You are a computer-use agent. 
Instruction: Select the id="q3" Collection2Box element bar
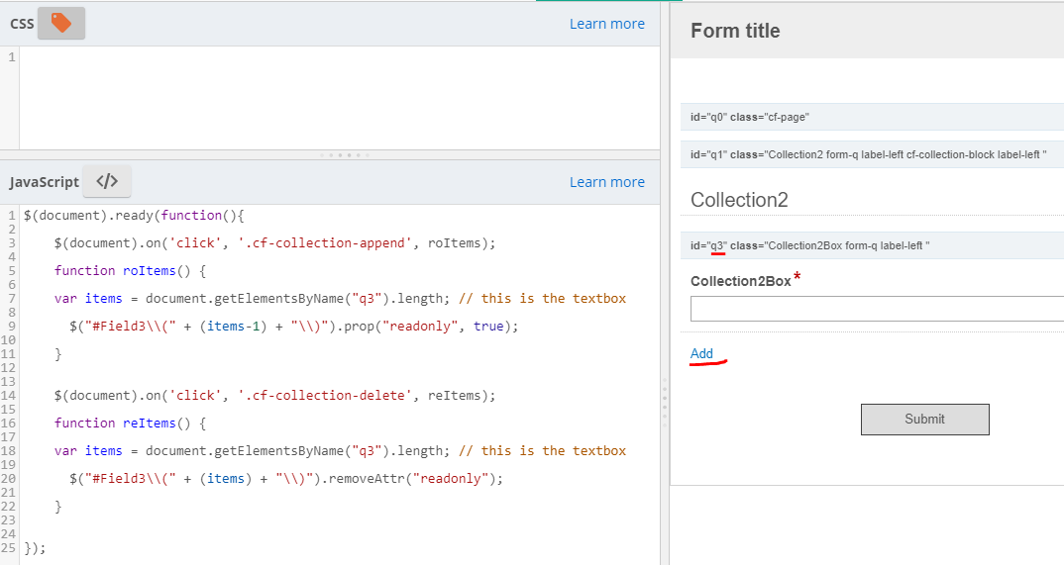click(872, 245)
